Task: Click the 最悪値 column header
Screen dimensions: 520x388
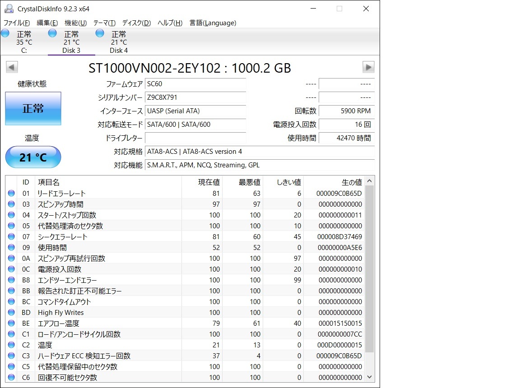Action: [x=243, y=182]
